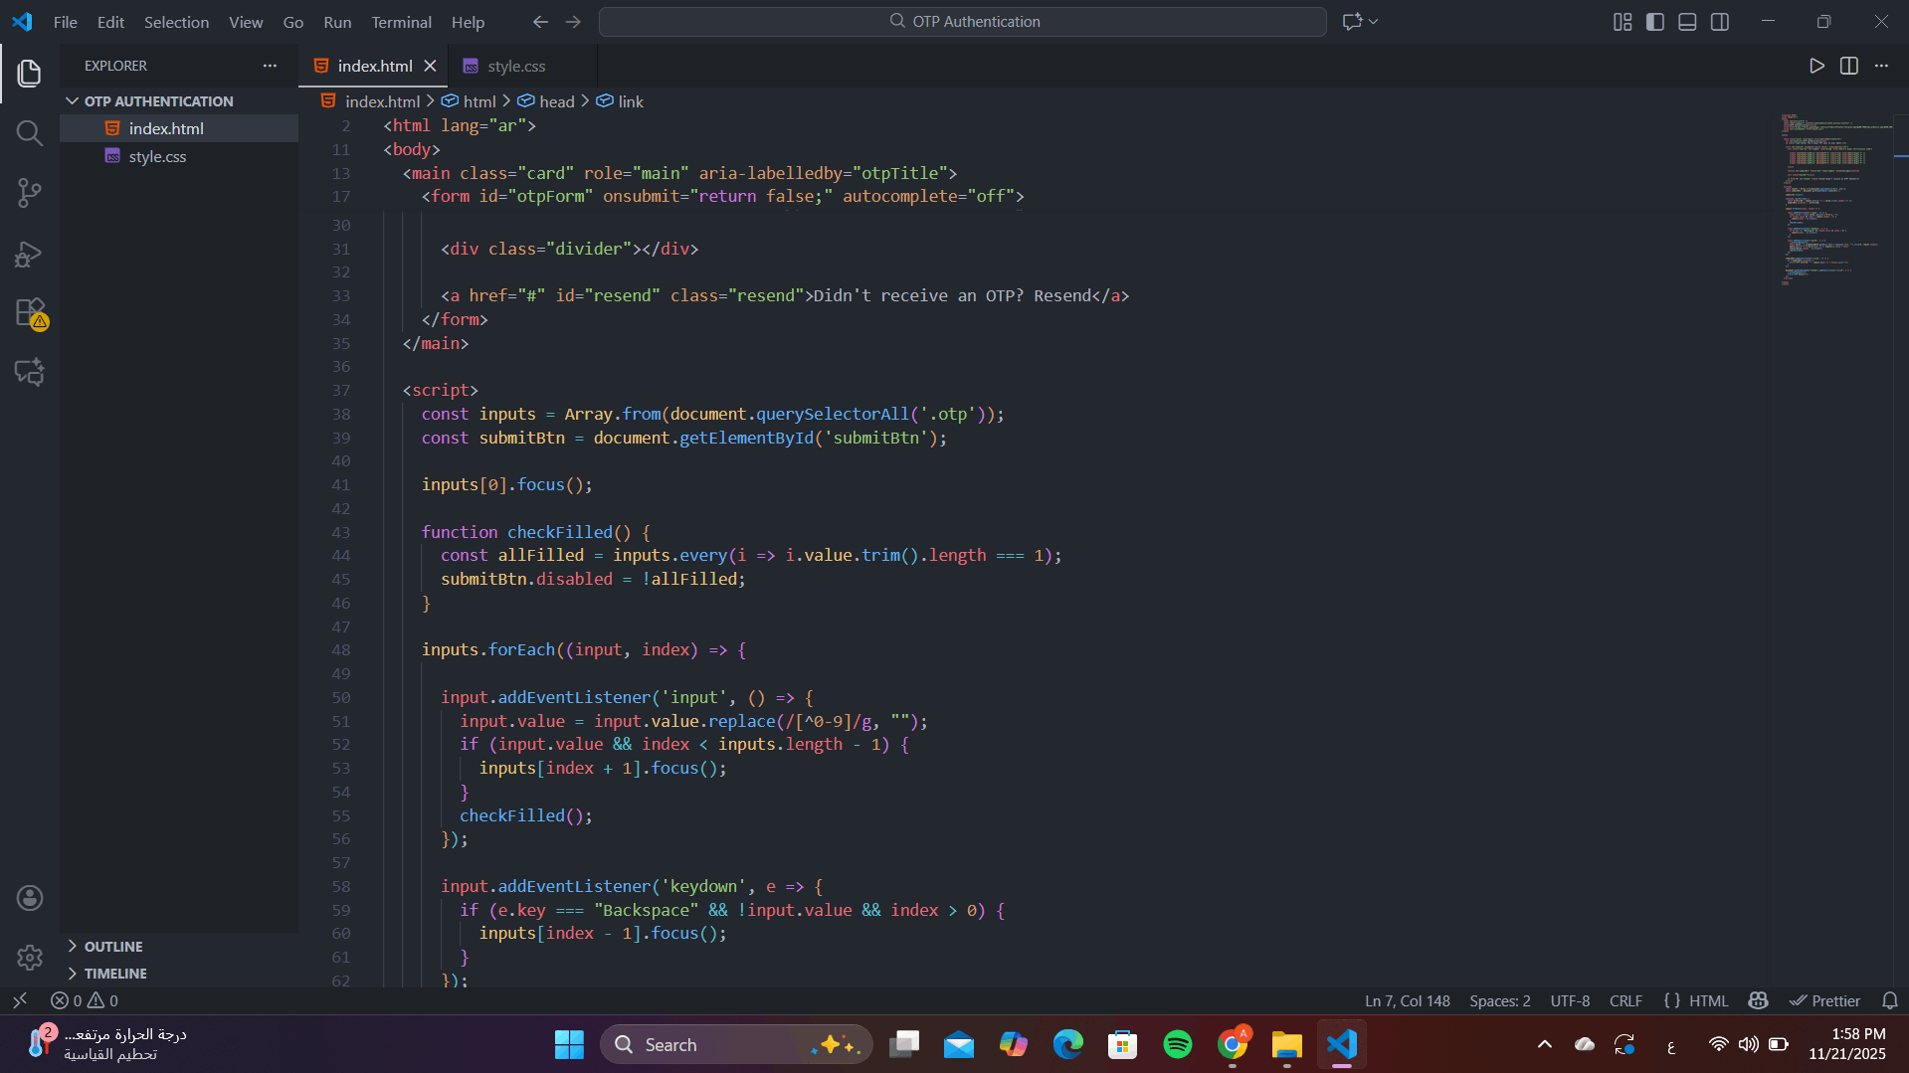Click the Run code play button
The height and width of the screenshot is (1073, 1909).
pyautogui.click(x=1816, y=66)
